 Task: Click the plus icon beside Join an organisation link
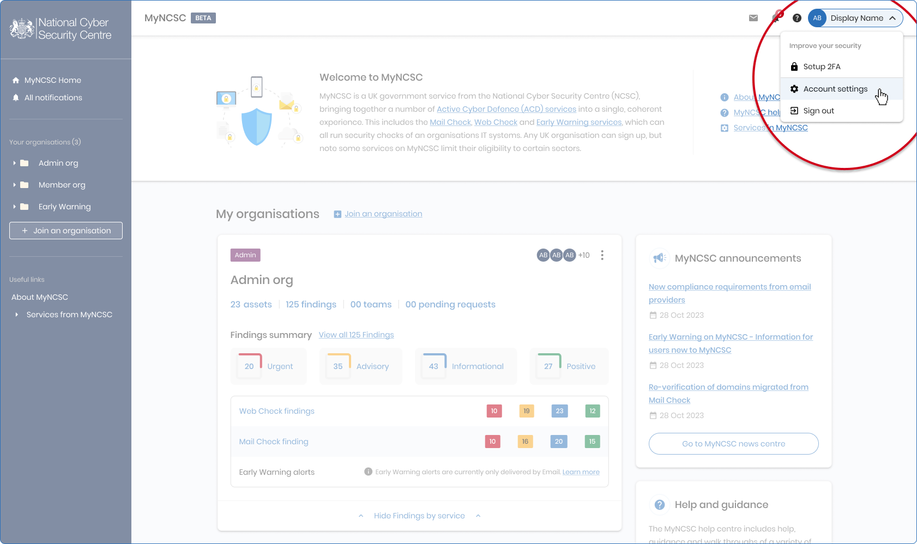pyautogui.click(x=337, y=214)
